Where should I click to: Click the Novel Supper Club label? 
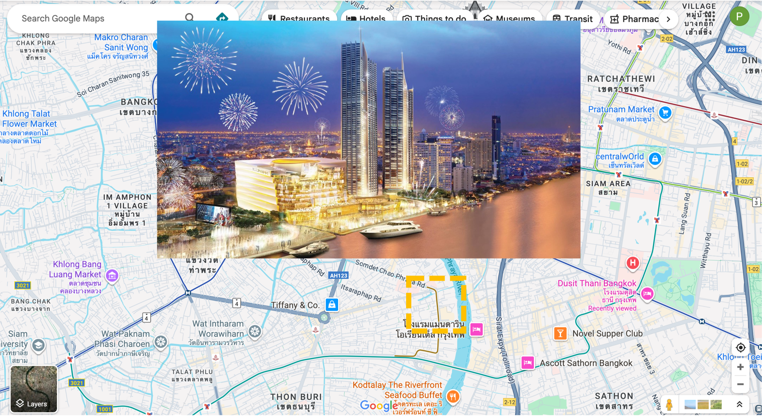(x=607, y=333)
